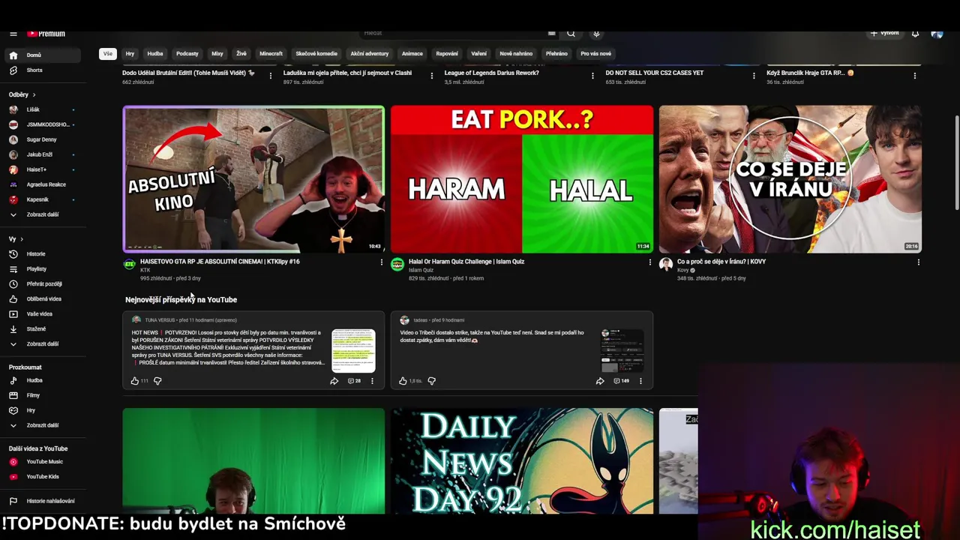Open account avatar menu

(x=937, y=34)
